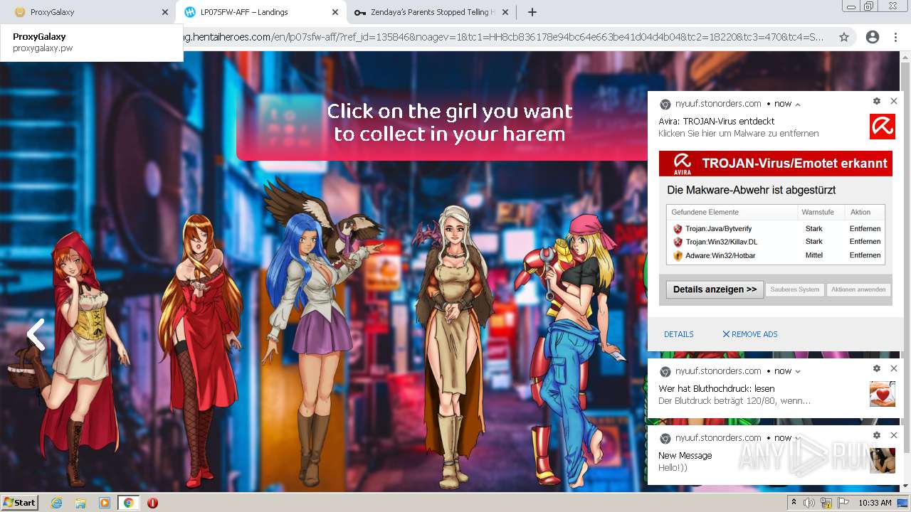Dismiss the New Message notification
Viewport: 911px width, 512px height.
(x=894, y=435)
